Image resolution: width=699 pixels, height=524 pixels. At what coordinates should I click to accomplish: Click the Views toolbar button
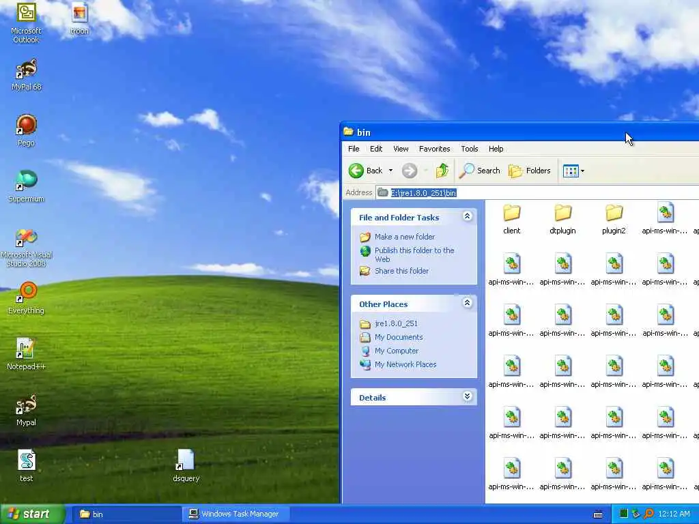pos(571,171)
